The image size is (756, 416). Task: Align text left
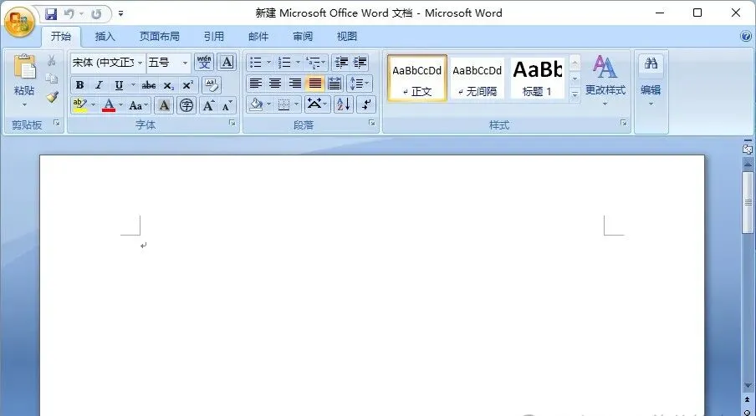[x=256, y=84]
